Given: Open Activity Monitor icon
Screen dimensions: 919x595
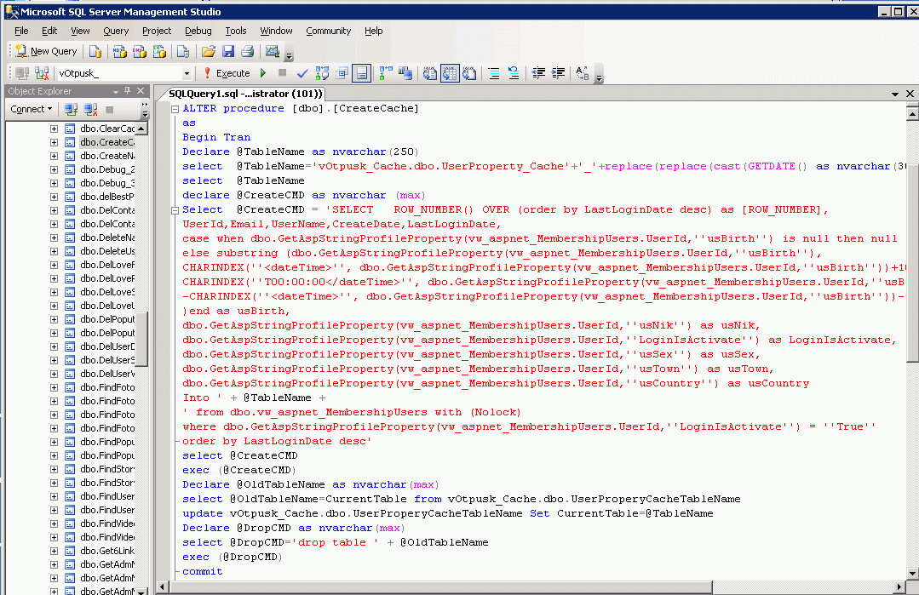Looking at the screenshot, I should coord(272,52).
